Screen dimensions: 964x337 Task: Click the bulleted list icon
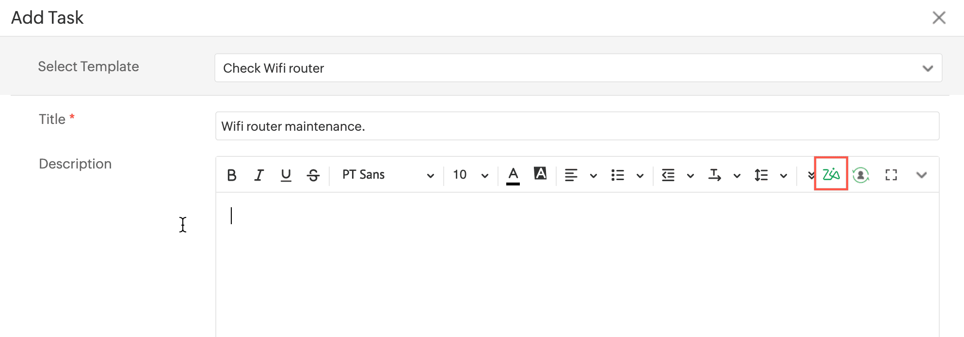point(618,175)
